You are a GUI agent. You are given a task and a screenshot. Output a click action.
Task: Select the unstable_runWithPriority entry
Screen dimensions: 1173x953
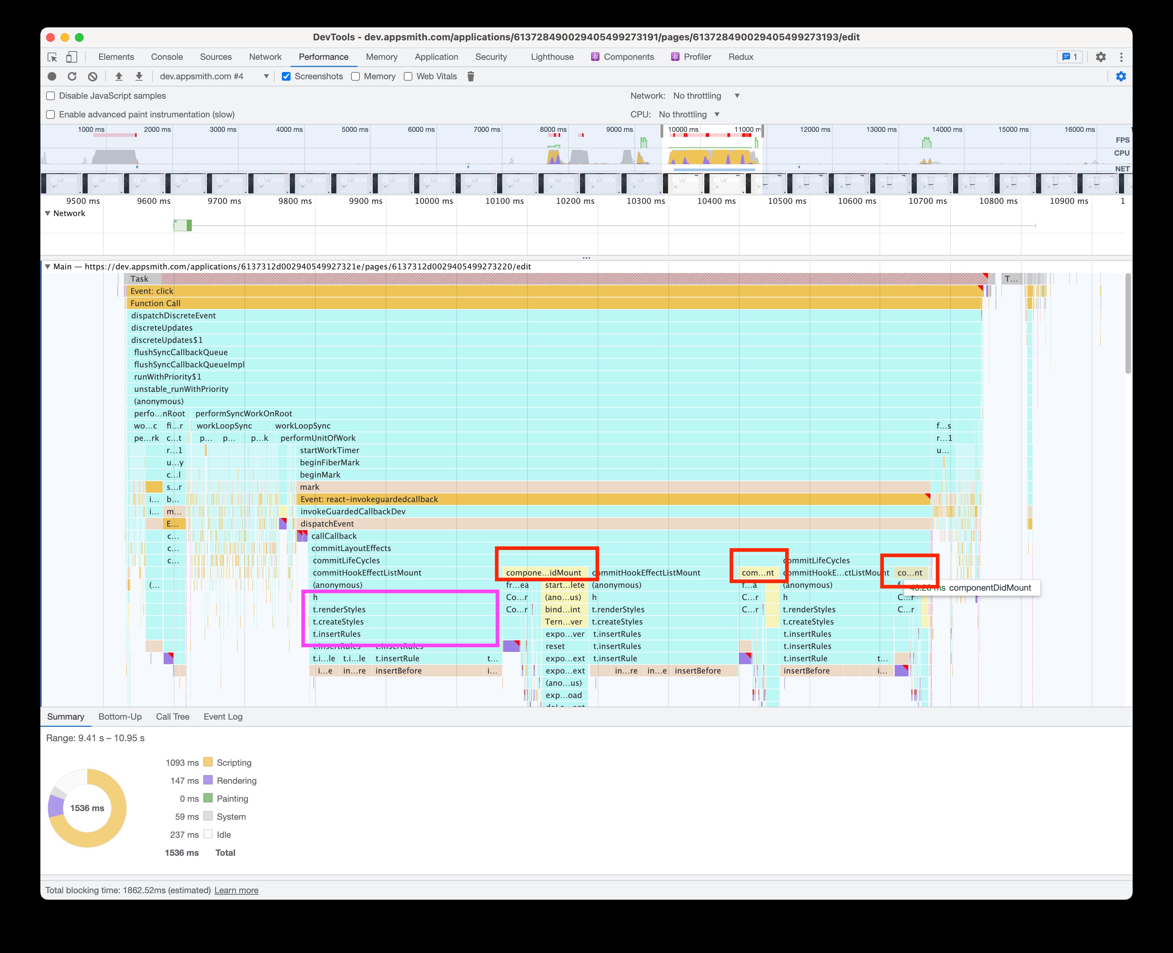556,389
